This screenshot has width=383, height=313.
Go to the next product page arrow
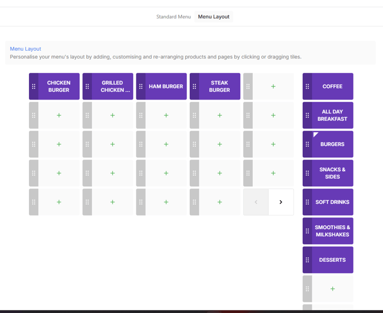pos(281,202)
